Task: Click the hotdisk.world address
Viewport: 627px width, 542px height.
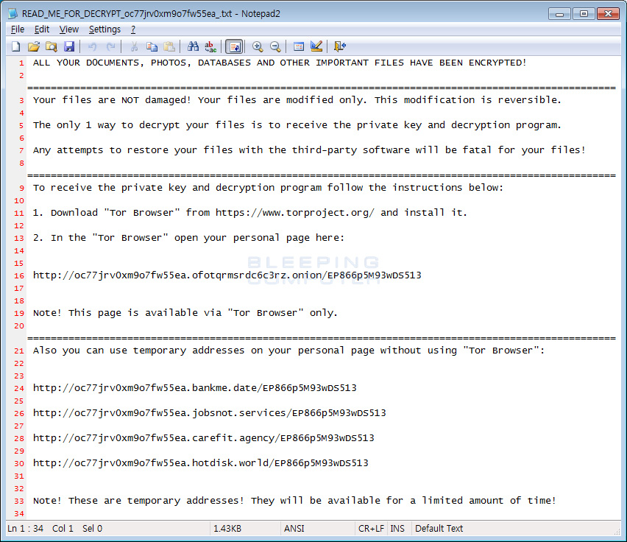Action: click(x=201, y=462)
